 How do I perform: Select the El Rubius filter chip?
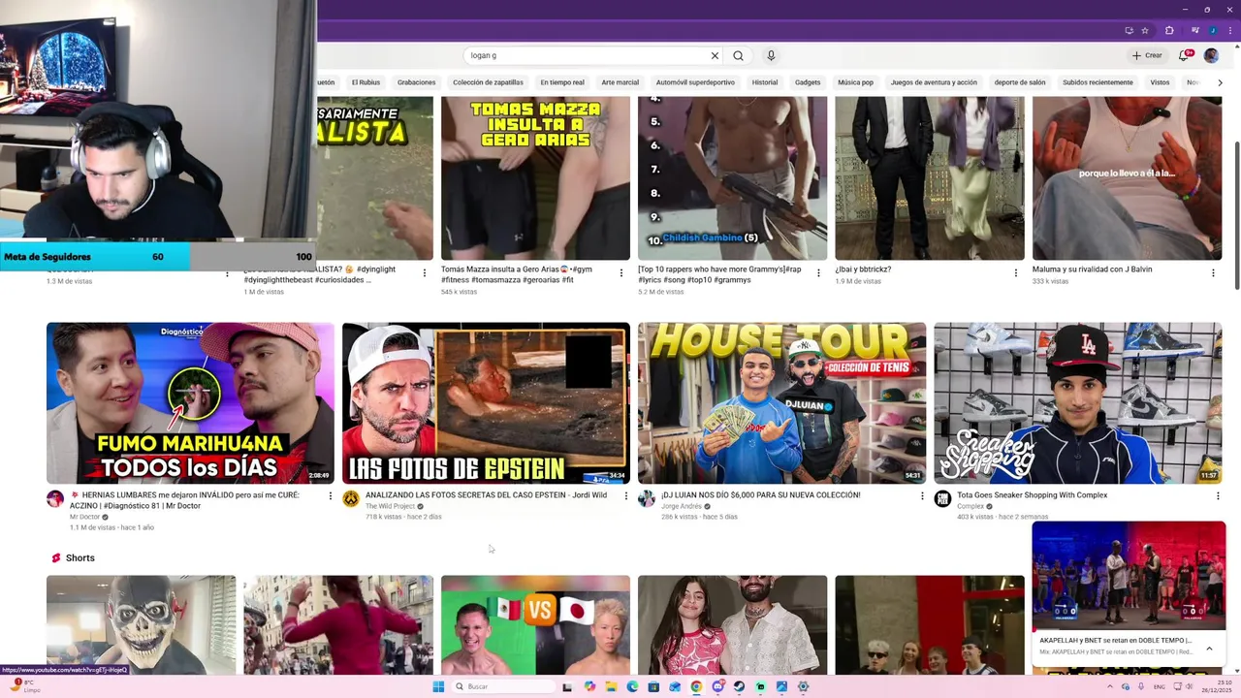point(366,82)
